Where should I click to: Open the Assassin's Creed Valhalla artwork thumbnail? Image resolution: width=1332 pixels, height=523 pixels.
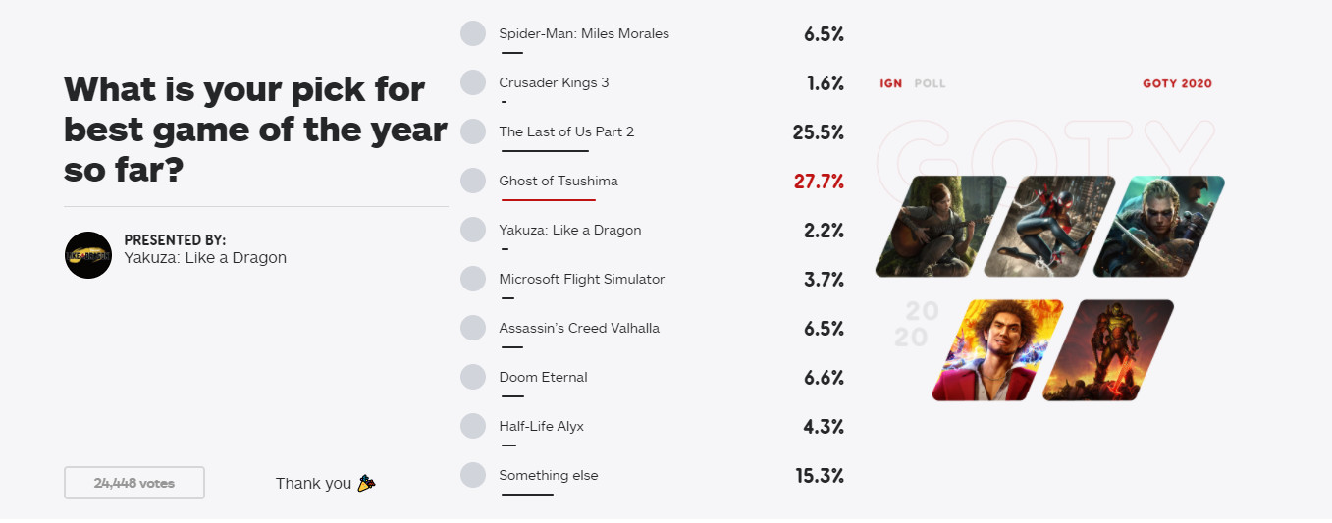point(1159,227)
